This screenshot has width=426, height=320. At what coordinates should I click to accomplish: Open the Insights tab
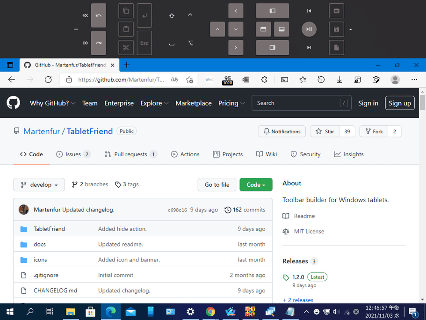[x=348, y=154]
